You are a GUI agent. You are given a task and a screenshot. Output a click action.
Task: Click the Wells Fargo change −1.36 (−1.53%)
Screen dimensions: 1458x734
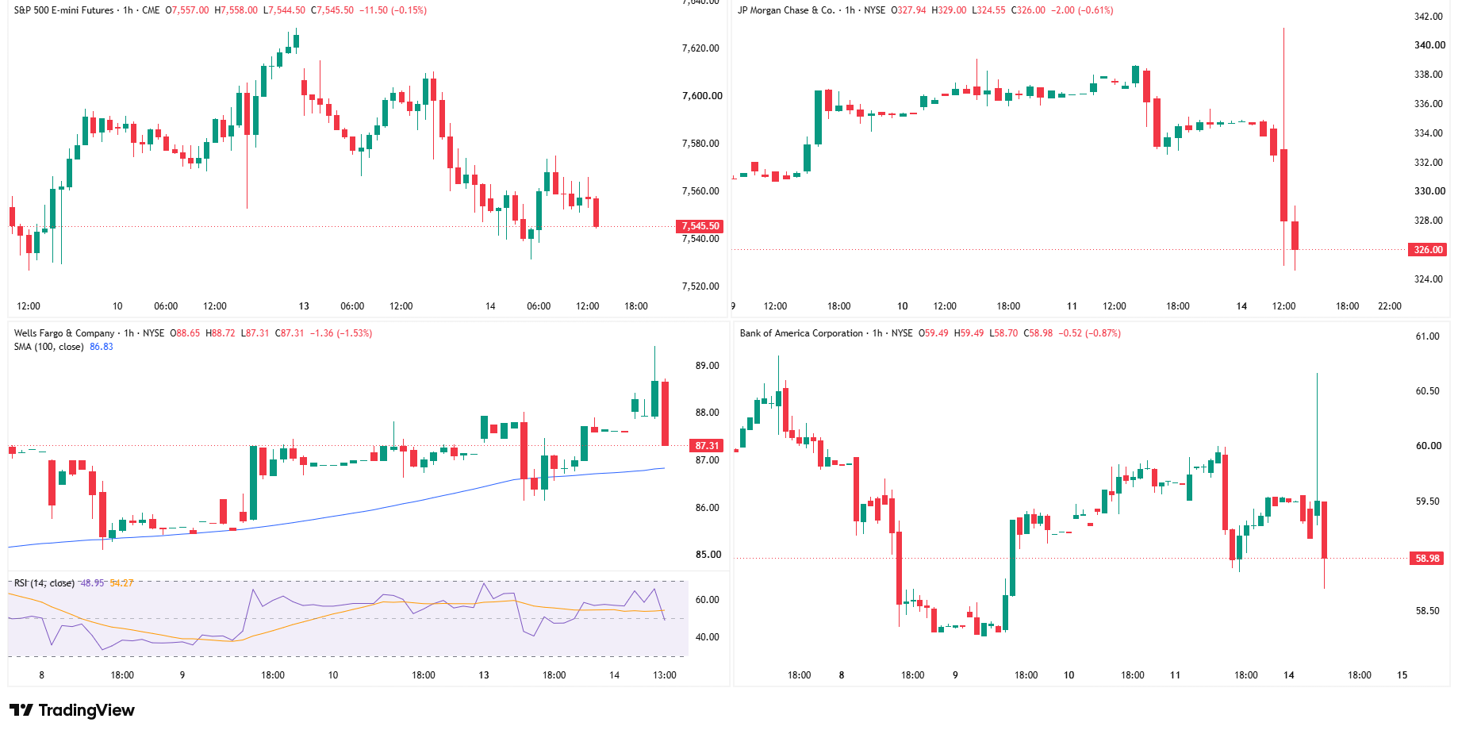[341, 333]
